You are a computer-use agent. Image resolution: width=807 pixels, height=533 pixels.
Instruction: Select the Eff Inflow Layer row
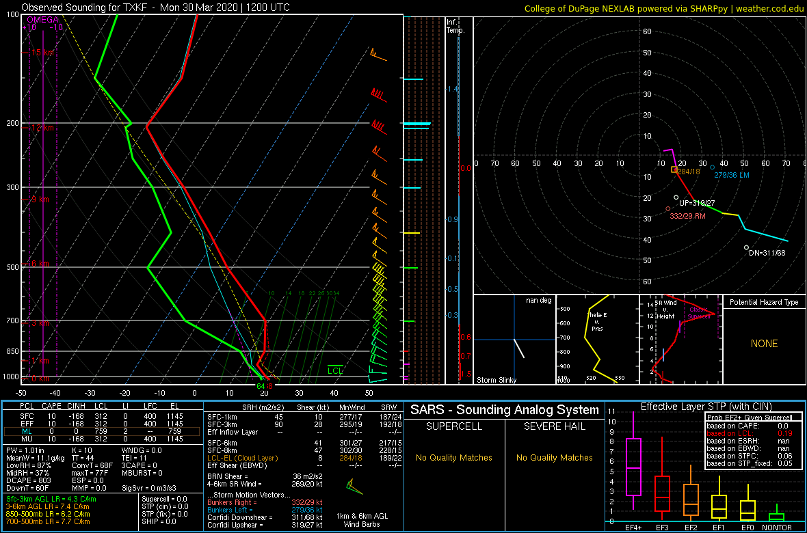(x=304, y=432)
